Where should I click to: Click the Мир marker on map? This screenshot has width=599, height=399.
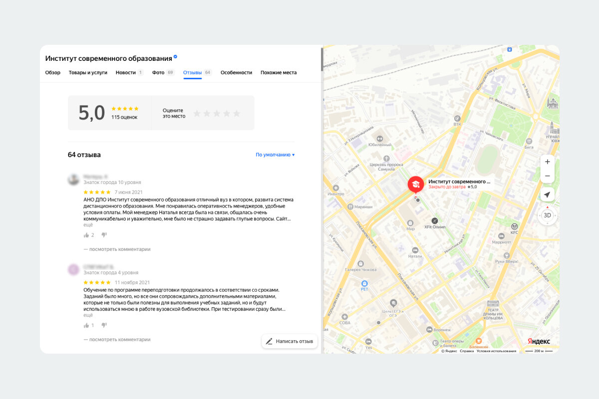click(410, 222)
